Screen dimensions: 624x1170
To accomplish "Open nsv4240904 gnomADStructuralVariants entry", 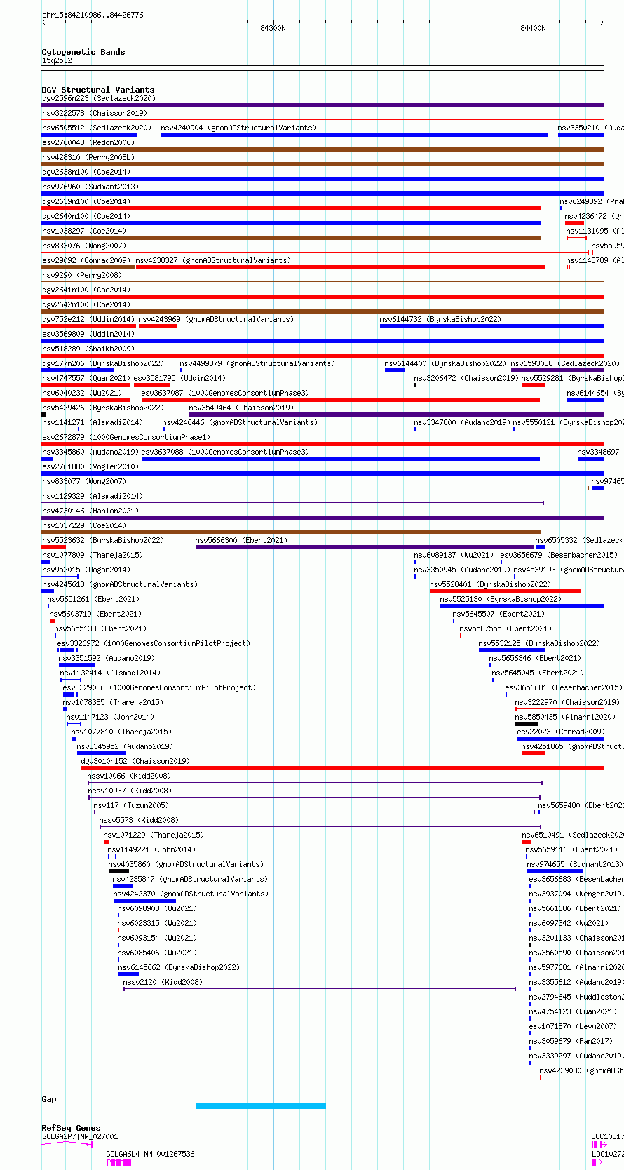I will pos(238,128).
